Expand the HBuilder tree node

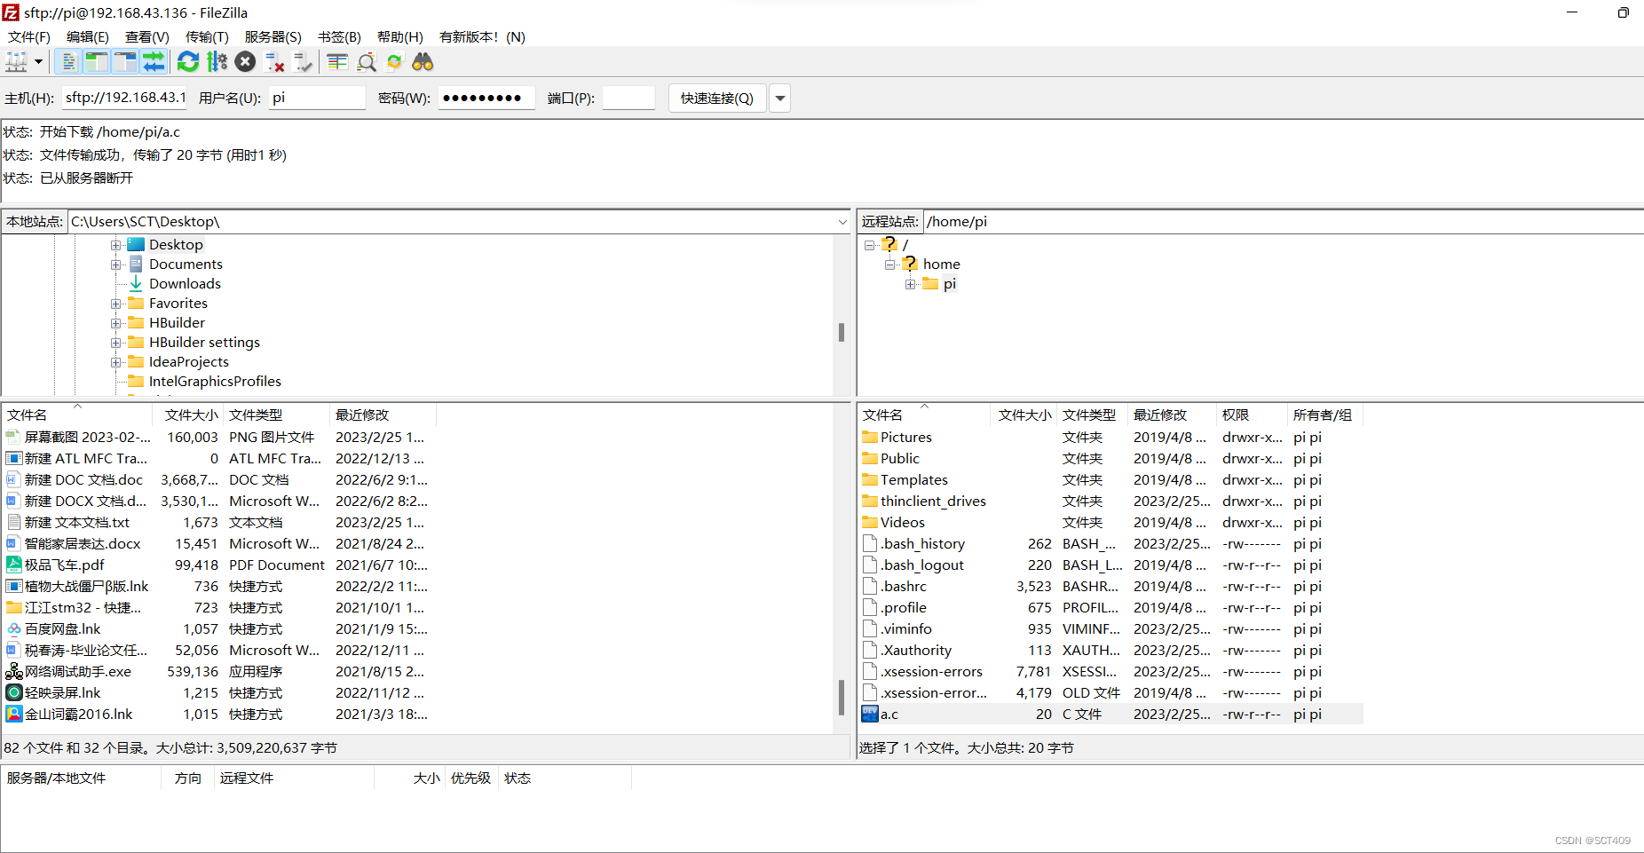tap(115, 323)
